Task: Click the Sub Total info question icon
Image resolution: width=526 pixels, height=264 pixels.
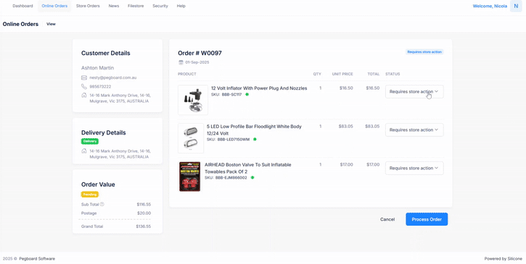Action: 102,204
